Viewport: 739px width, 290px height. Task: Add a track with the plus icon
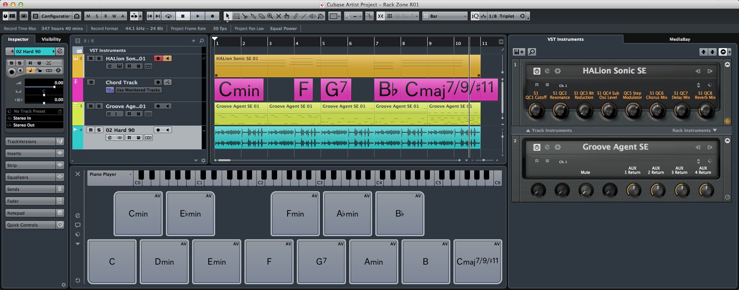click(193, 40)
